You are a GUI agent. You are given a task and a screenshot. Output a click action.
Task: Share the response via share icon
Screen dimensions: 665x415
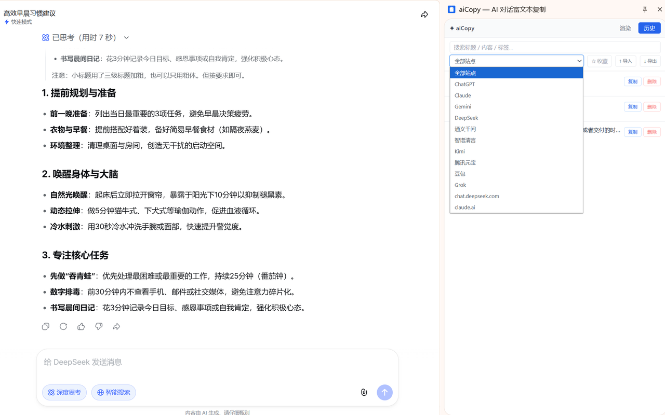click(x=116, y=326)
